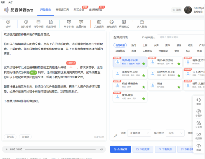Select the 人物模仿 voice category
Image resolution: width=205 pixels, height=159 pixels.
click(x=147, y=51)
